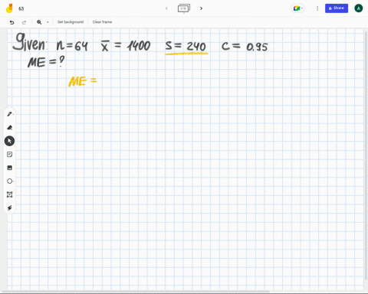Choose the Select arrow tool
Viewport: 368px width, 294px height.
[9, 141]
